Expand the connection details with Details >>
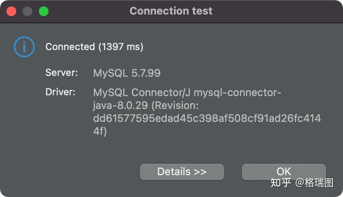This screenshot has width=343, height=197. click(182, 172)
